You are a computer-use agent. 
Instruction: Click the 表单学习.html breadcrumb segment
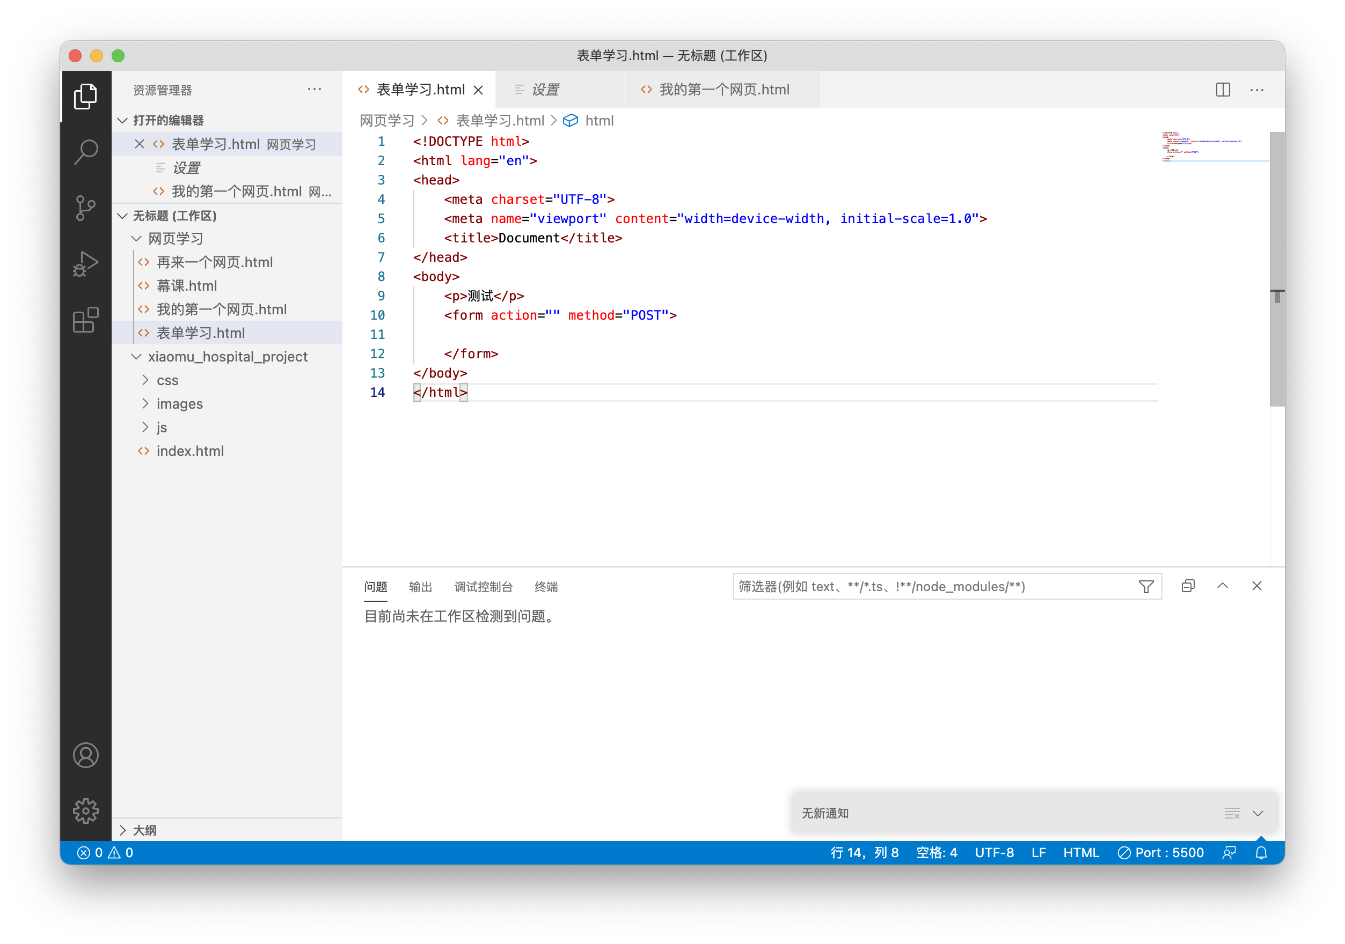tap(500, 121)
